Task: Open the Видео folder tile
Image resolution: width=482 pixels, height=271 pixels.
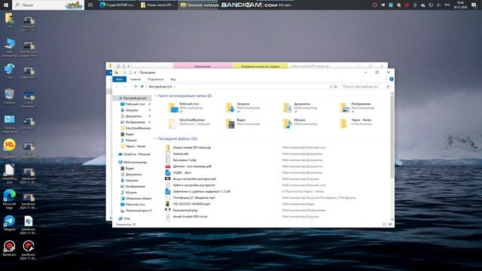Action: click(243, 123)
